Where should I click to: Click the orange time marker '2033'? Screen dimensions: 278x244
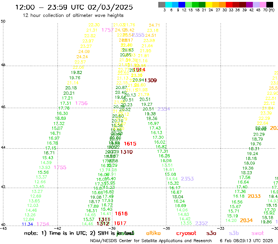coord(254,196)
